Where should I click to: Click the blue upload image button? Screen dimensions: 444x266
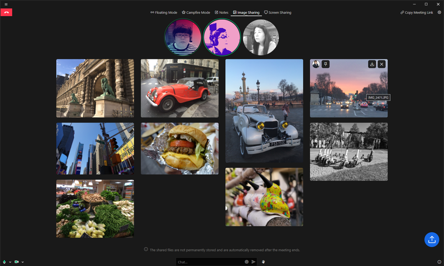point(432,239)
